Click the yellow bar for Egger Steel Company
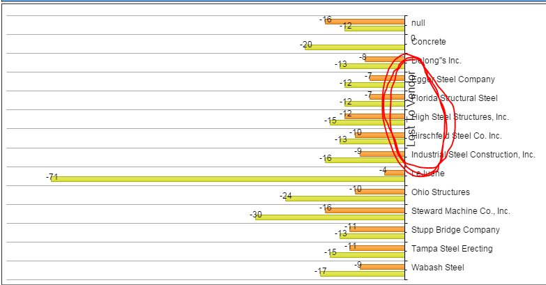Screen dimensions: 546x285 pos(374,85)
